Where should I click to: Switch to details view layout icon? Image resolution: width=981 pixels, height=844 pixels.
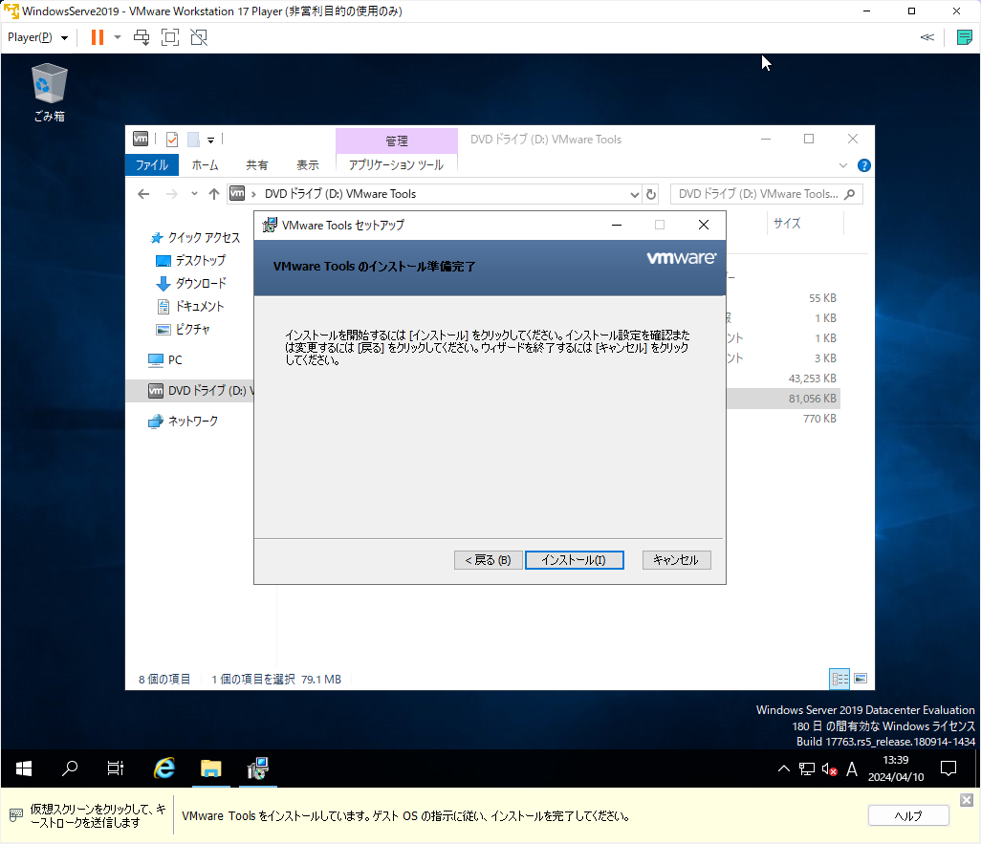[x=839, y=679]
